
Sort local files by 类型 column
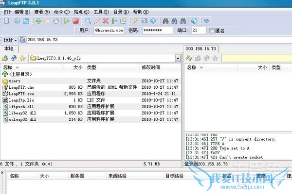pyautogui.click(x=112, y=67)
